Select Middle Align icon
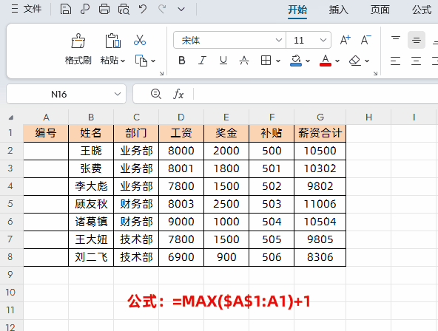 (x=417, y=40)
